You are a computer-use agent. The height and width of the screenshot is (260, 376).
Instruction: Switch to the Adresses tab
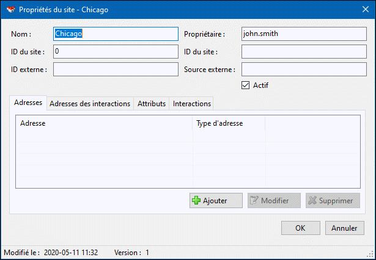[x=28, y=103]
